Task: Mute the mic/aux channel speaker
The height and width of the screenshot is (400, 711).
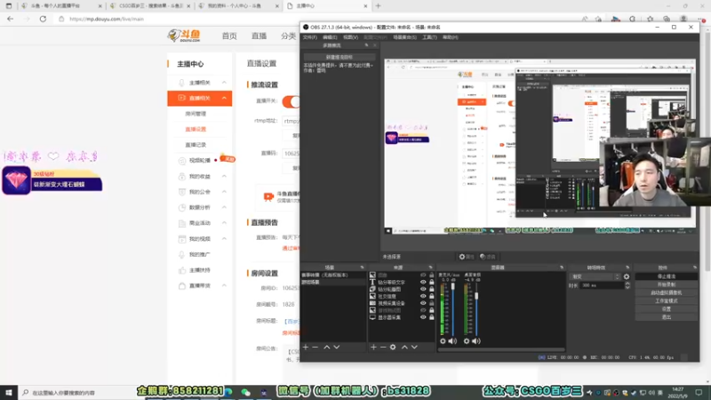Action: pos(452,341)
